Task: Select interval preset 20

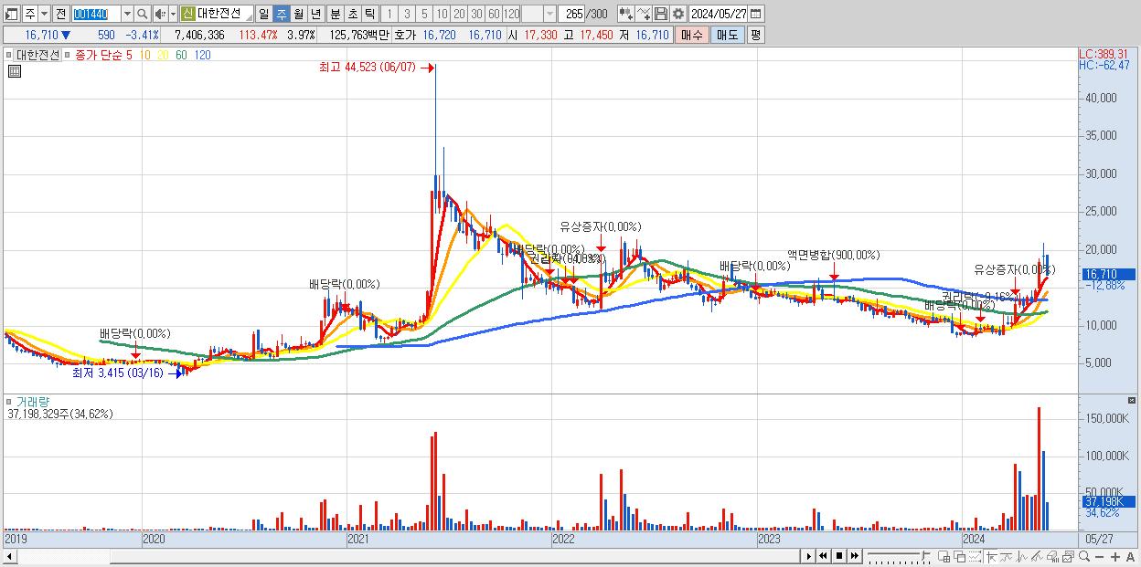Action: 459,14
